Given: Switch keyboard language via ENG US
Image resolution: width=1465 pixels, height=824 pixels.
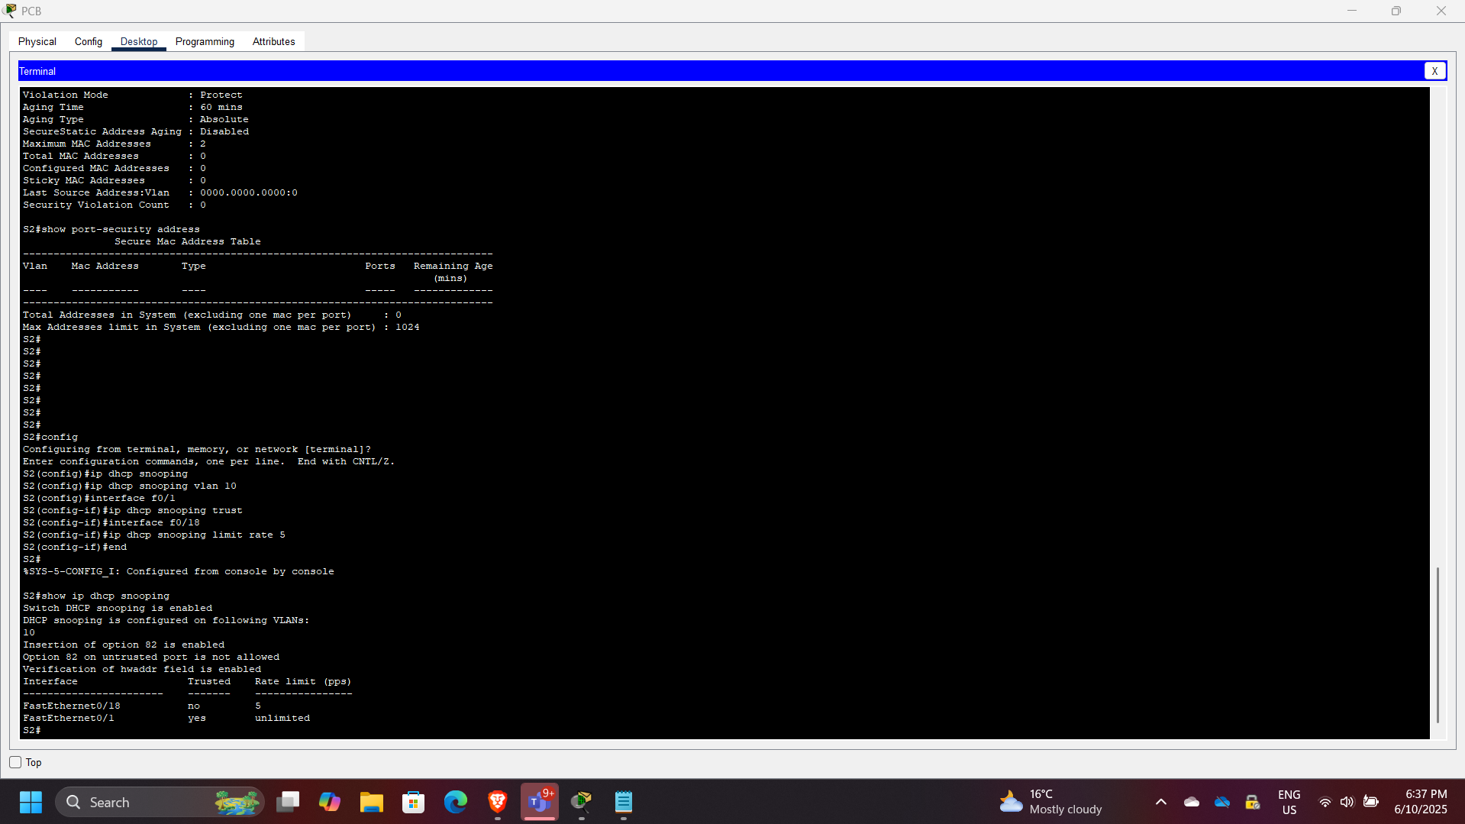Looking at the screenshot, I should (x=1289, y=802).
